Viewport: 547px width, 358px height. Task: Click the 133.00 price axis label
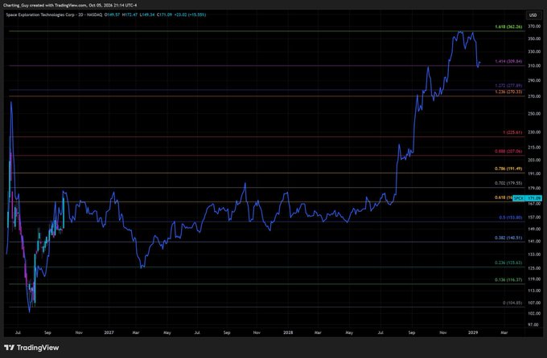534,254
